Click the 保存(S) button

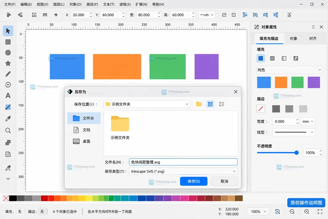click(194, 181)
